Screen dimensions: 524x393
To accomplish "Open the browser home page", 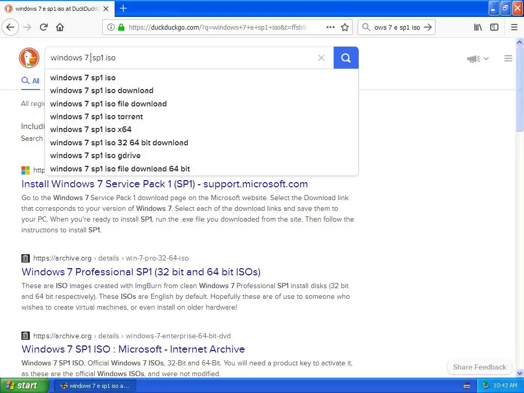I will 60,27.
